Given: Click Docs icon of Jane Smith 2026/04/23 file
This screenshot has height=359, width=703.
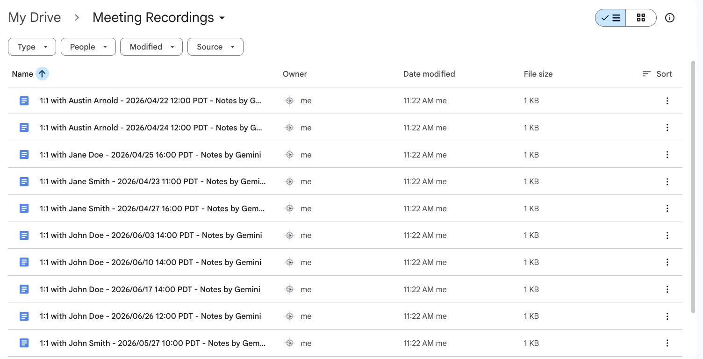Looking at the screenshot, I should click(24, 181).
